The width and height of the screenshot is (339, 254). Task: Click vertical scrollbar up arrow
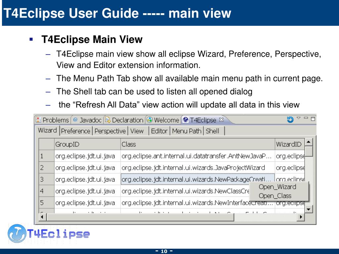(x=309, y=142)
